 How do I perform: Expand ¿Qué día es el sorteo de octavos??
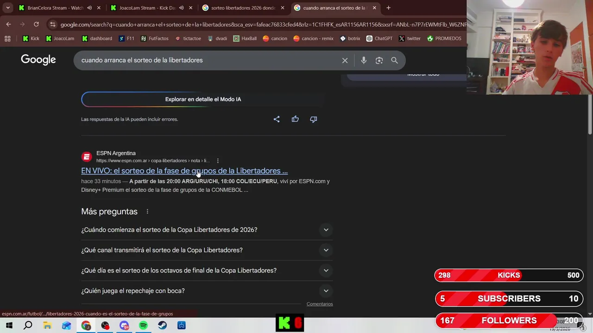point(207,271)
